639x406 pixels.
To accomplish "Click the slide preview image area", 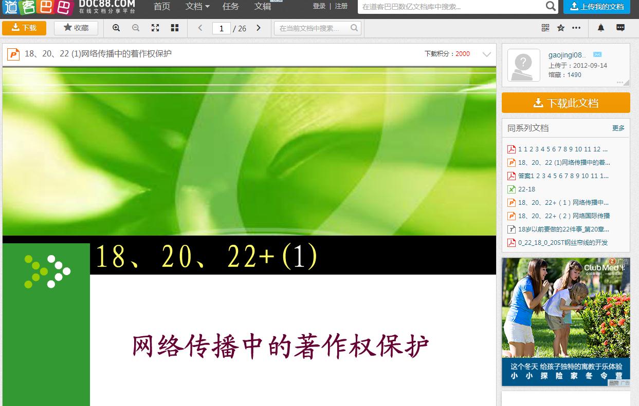I will point(249,236).
